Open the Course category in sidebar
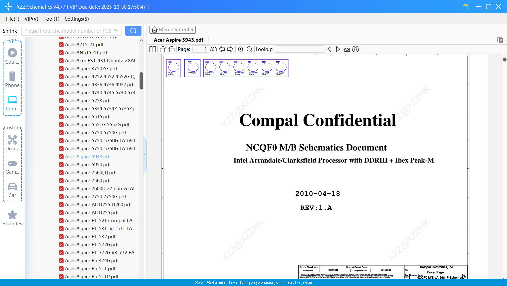507x286 pixels. [x=12, y=56]
